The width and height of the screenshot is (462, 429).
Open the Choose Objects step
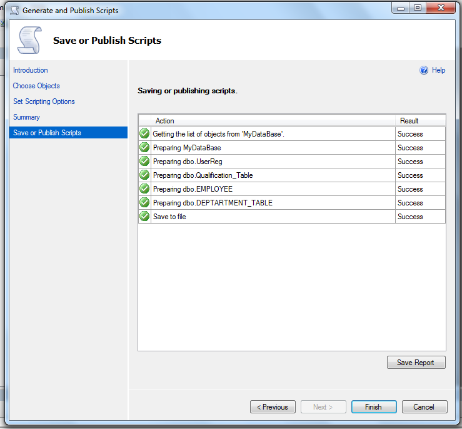coord(36,86)
